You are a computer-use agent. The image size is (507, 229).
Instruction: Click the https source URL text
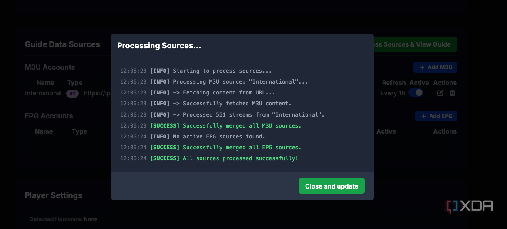pos(97,93)
